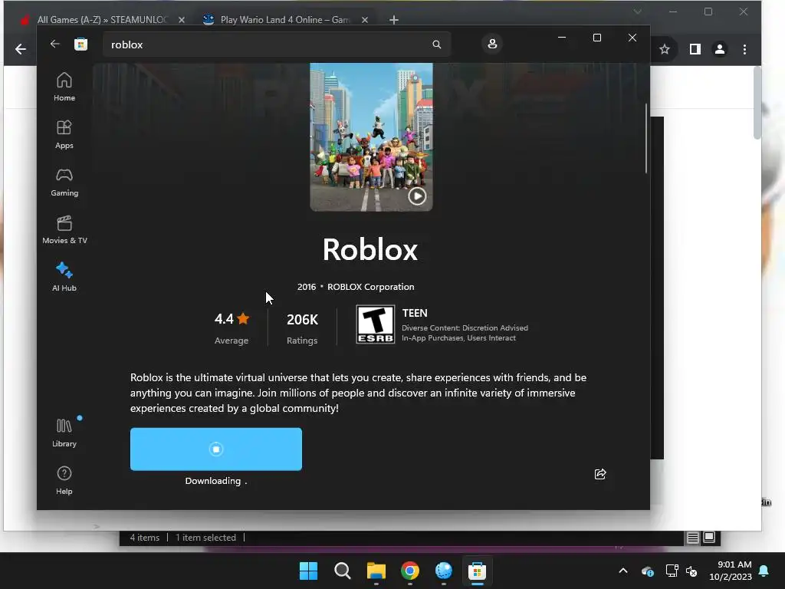Open Chrome three-dot menu

744,49
